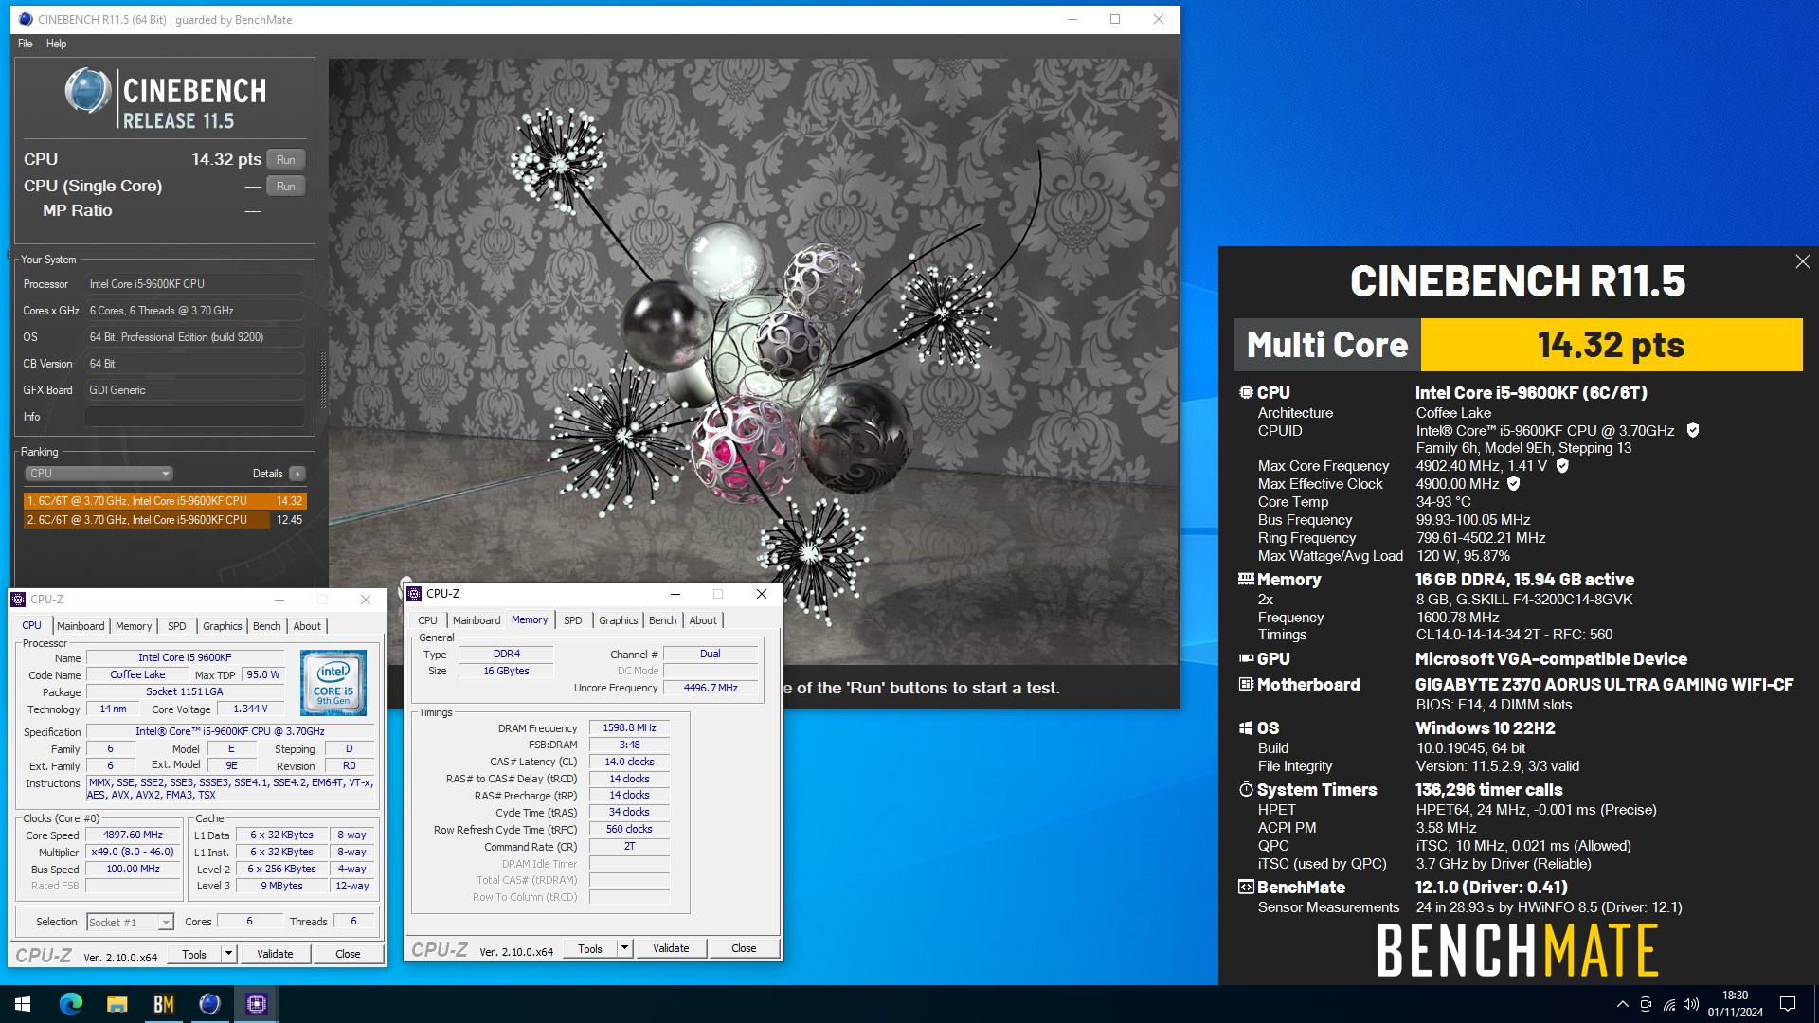The width and height of the screenshot is (1819, 1023).
Task: Launch Microsoft Edge from taskbar
Action: pyautogui.click(x=71, y=1004)
